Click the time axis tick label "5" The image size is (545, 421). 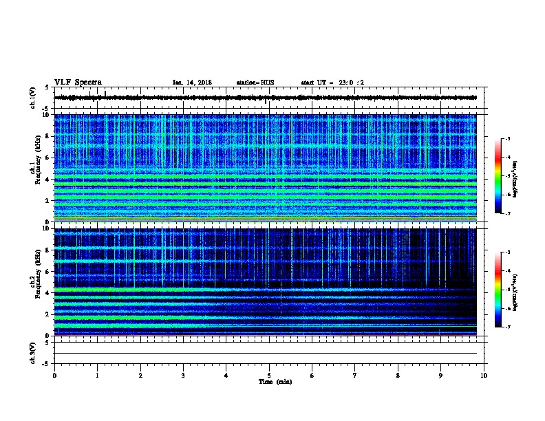(x=269, y=376)
